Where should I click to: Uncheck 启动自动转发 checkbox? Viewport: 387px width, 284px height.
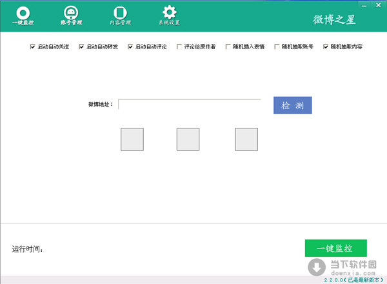(x=81, y=46)
